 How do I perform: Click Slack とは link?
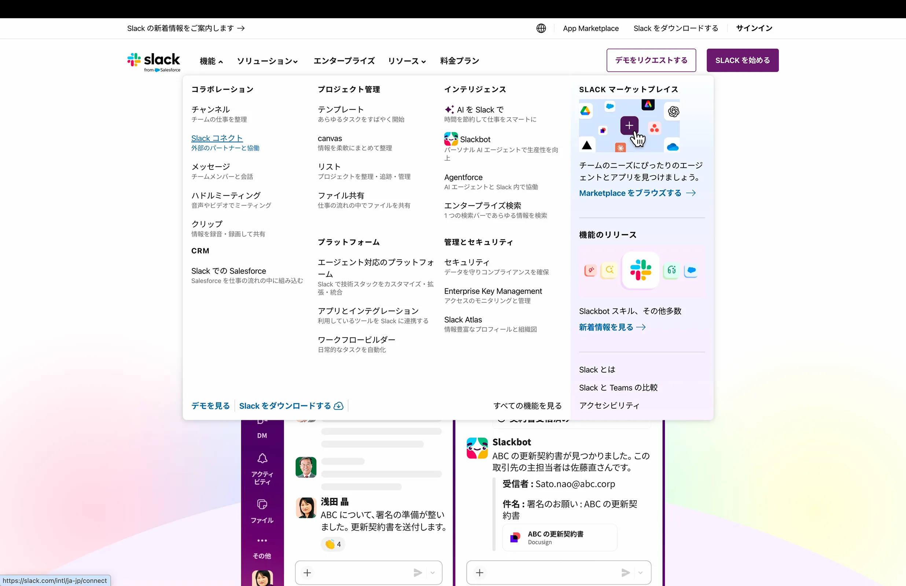(597, 370)
